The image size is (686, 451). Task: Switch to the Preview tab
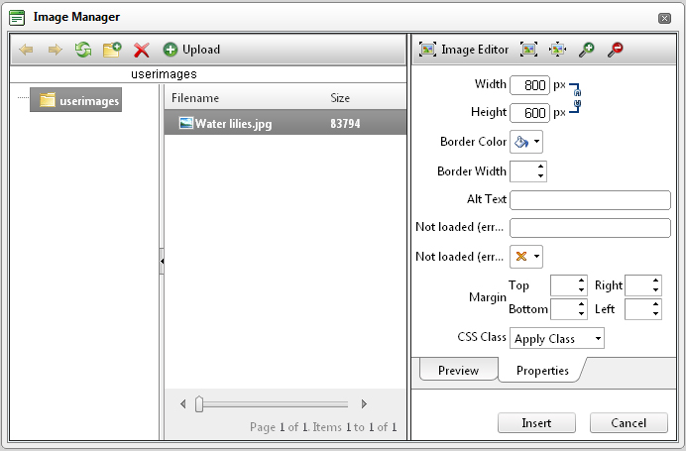point(459,371)
